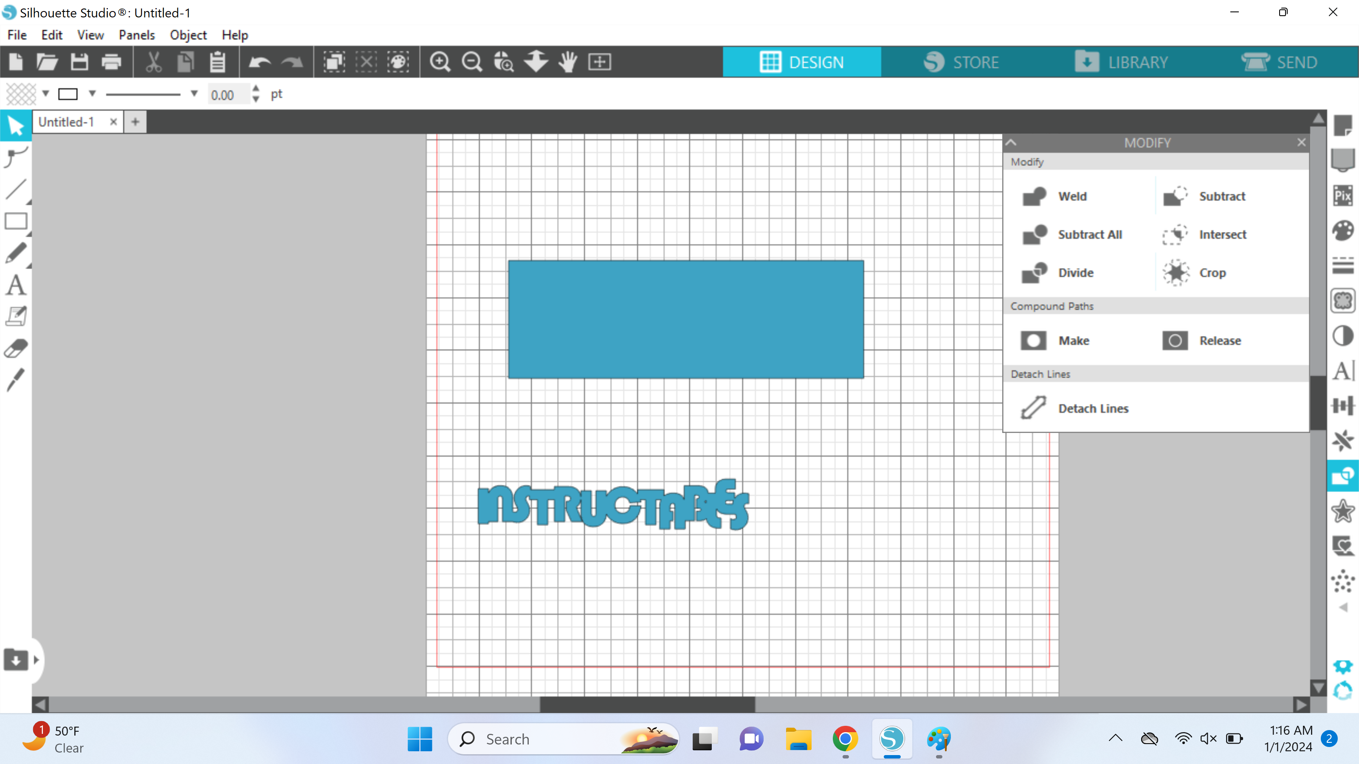Add a new document tab
1359x764 pixels.
tap(135, 122)
